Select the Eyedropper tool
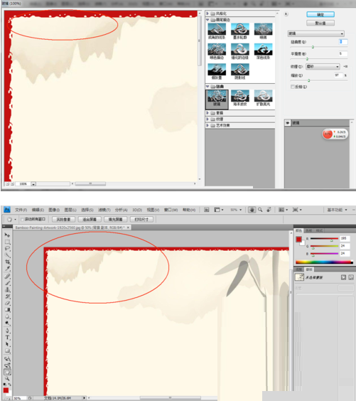Screen dimensions: 356x401 coord(7,269)
